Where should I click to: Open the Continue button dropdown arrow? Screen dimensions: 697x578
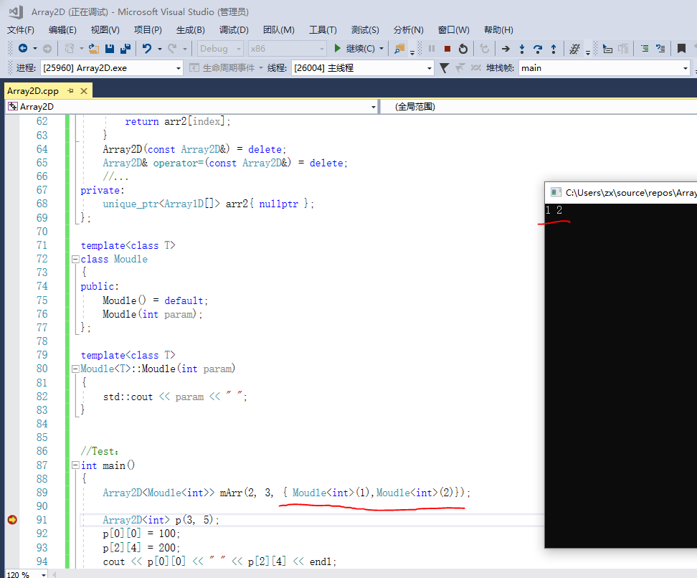381,49
